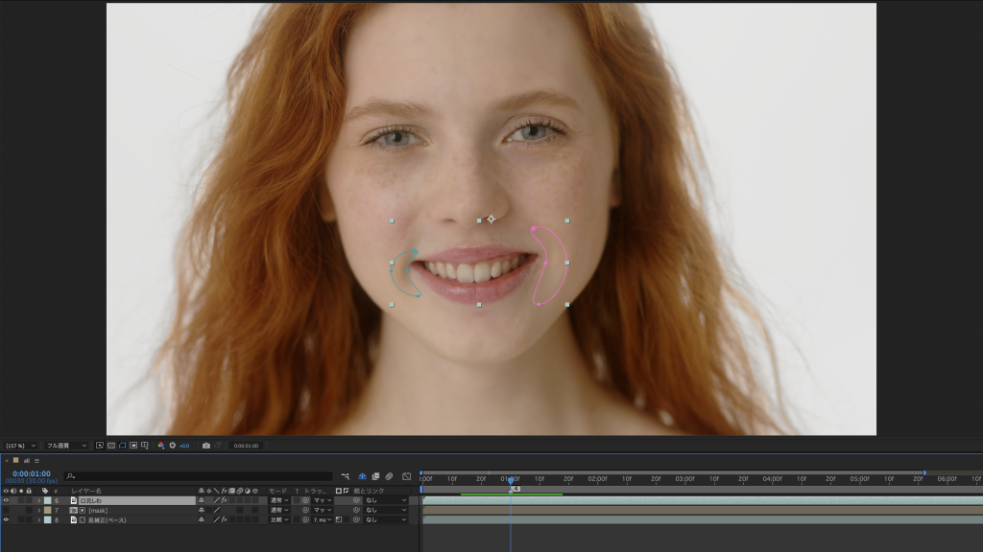Hide the 口元しわ layer with eye icon
This screenshot has height=552, width=983.
[6, 500]
